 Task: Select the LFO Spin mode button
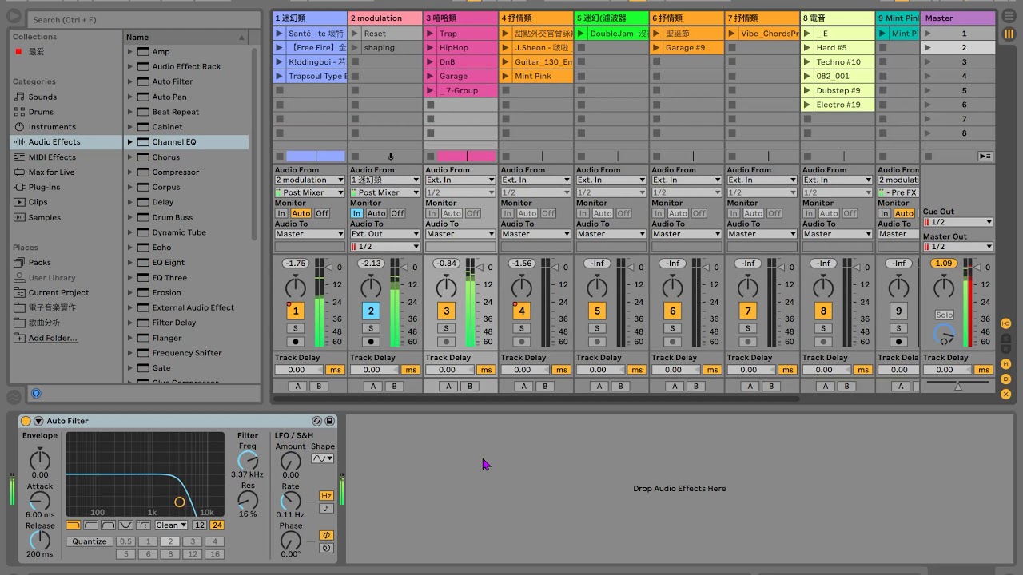coord(326,548)
